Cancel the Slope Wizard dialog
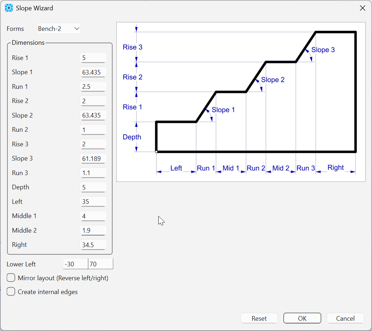372x331 pixels. tap(345, 318)
